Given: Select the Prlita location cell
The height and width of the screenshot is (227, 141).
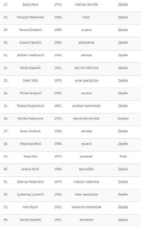Looking at the screenshot, I should tap(123, 156).
